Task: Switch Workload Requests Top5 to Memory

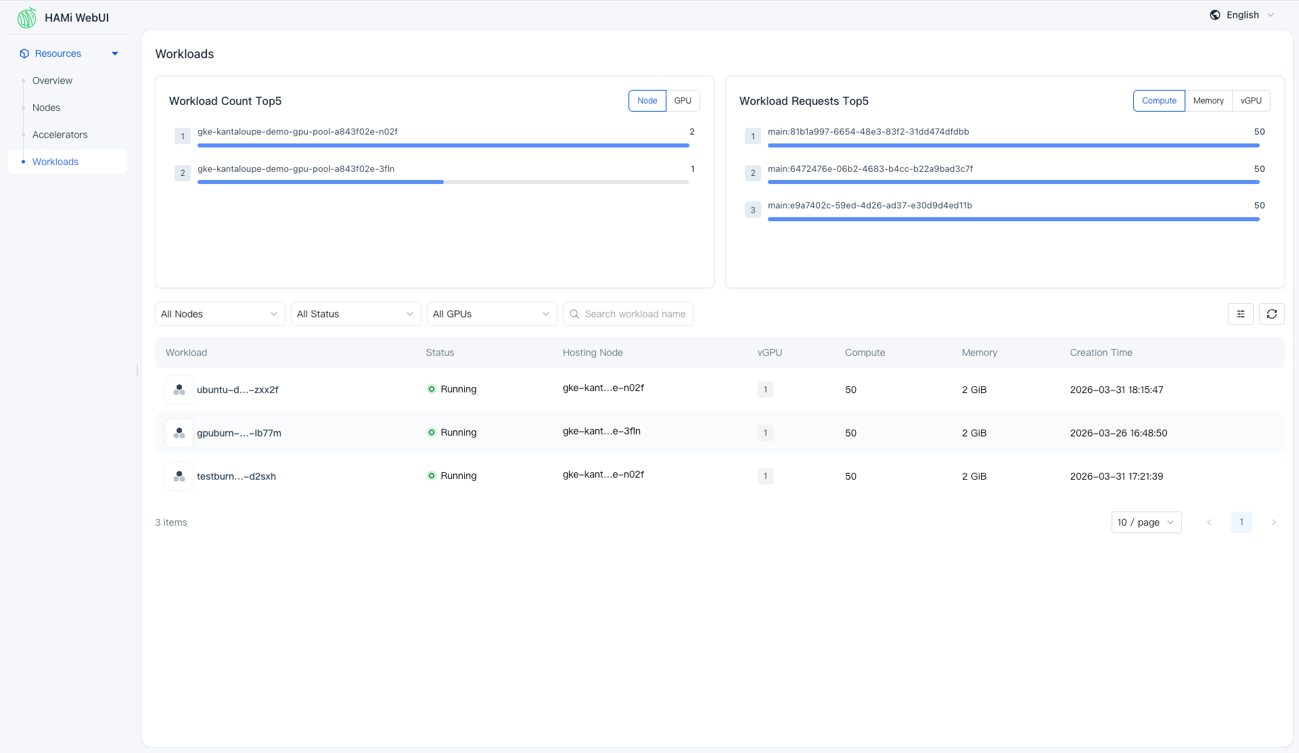Action: [x=1208, y=100]
